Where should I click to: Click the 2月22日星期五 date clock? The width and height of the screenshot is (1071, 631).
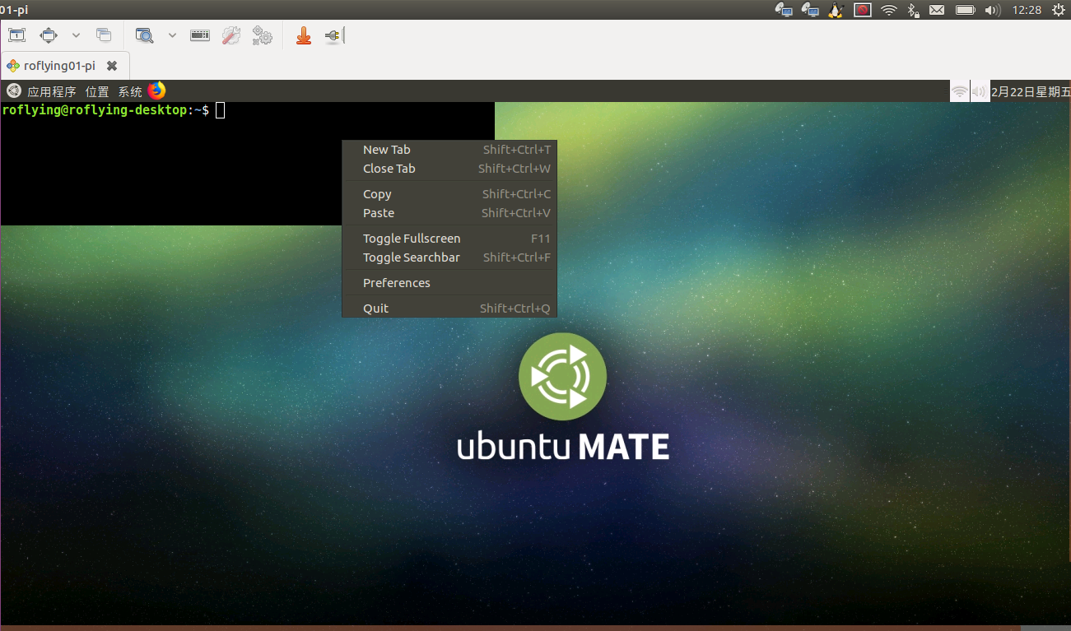tap(1031, 91)
